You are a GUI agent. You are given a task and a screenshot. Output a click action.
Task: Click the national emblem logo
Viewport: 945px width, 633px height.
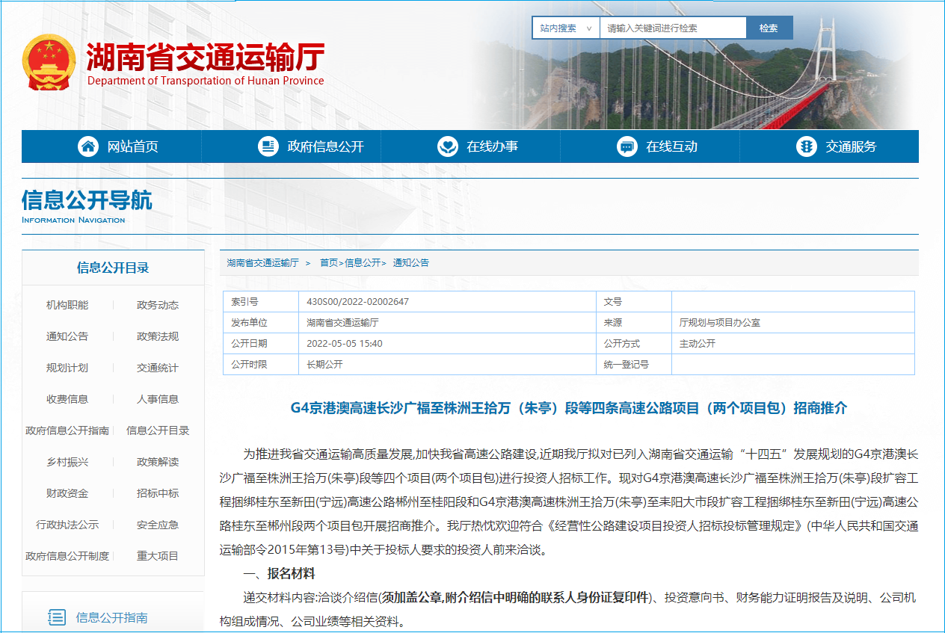(x=49, y=63)
